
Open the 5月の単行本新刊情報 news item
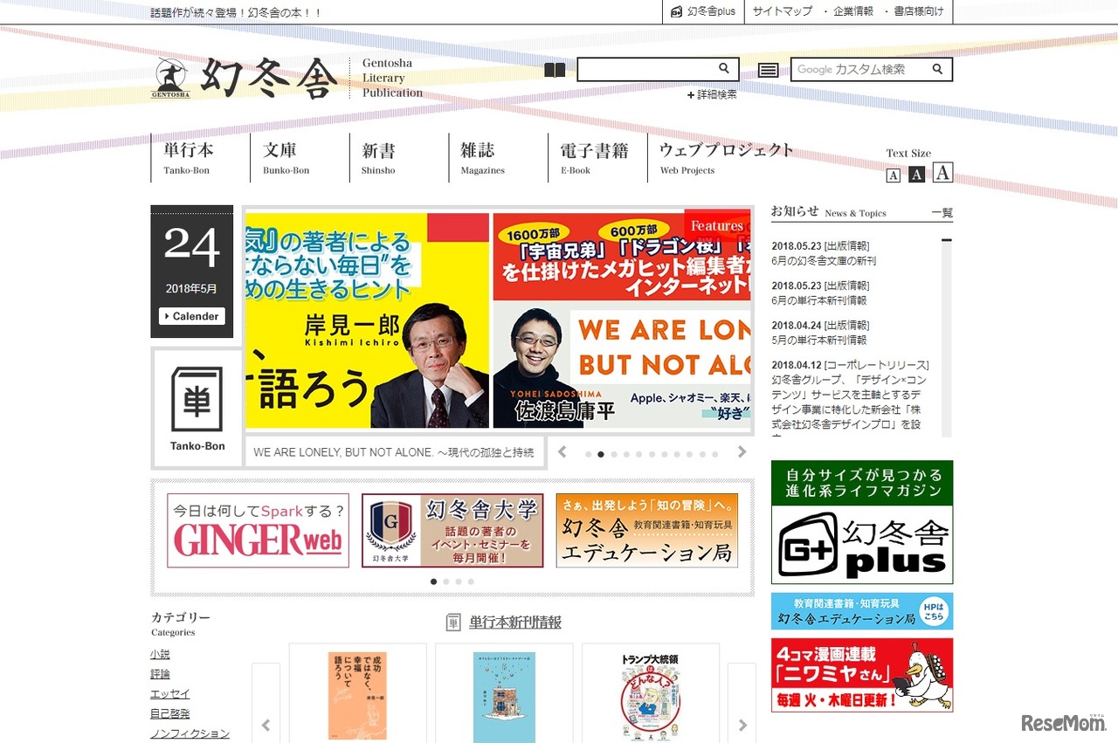(819, 340)
